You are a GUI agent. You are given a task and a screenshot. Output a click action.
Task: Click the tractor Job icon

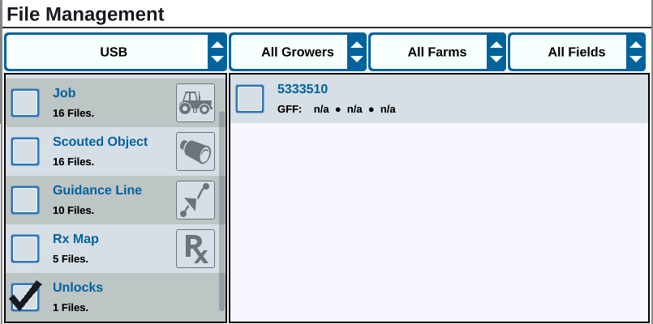coord(195,103)
